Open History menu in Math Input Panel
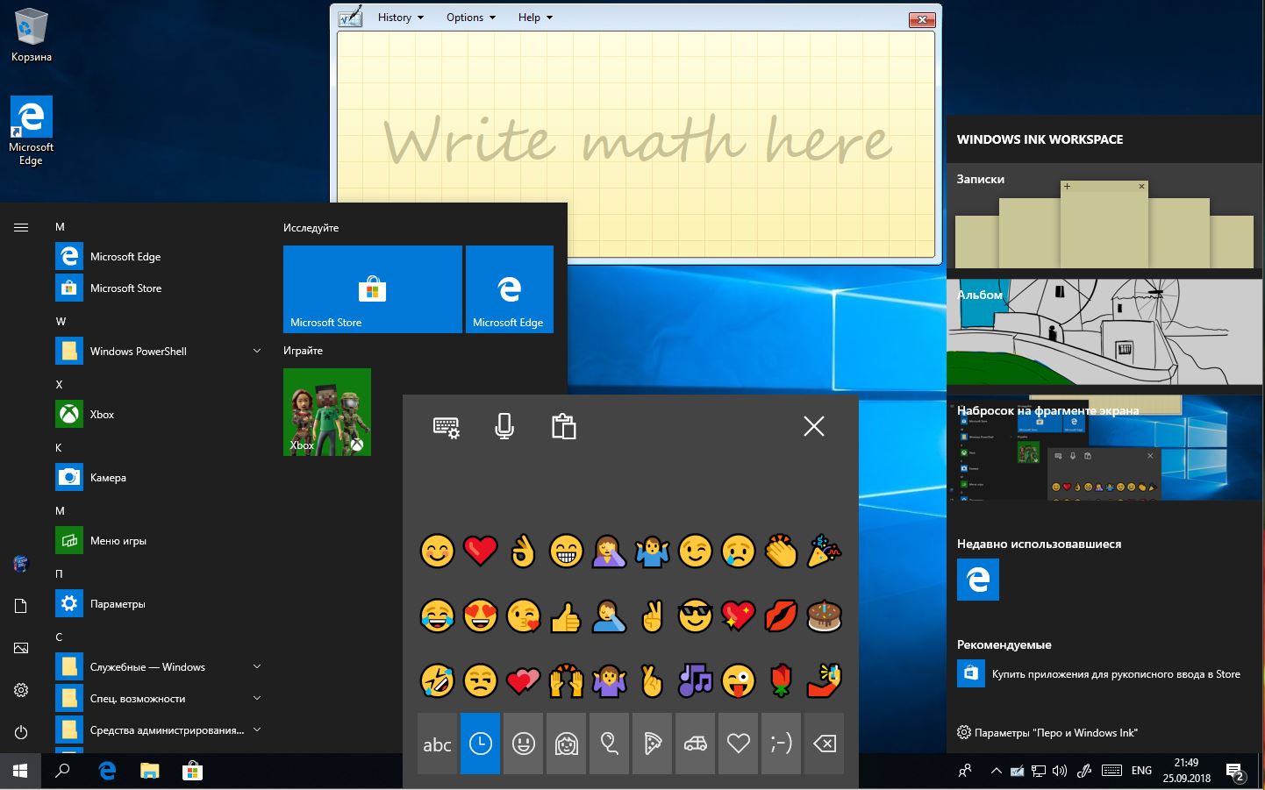Screen dimensions: 1265x790 click(400, 18)
